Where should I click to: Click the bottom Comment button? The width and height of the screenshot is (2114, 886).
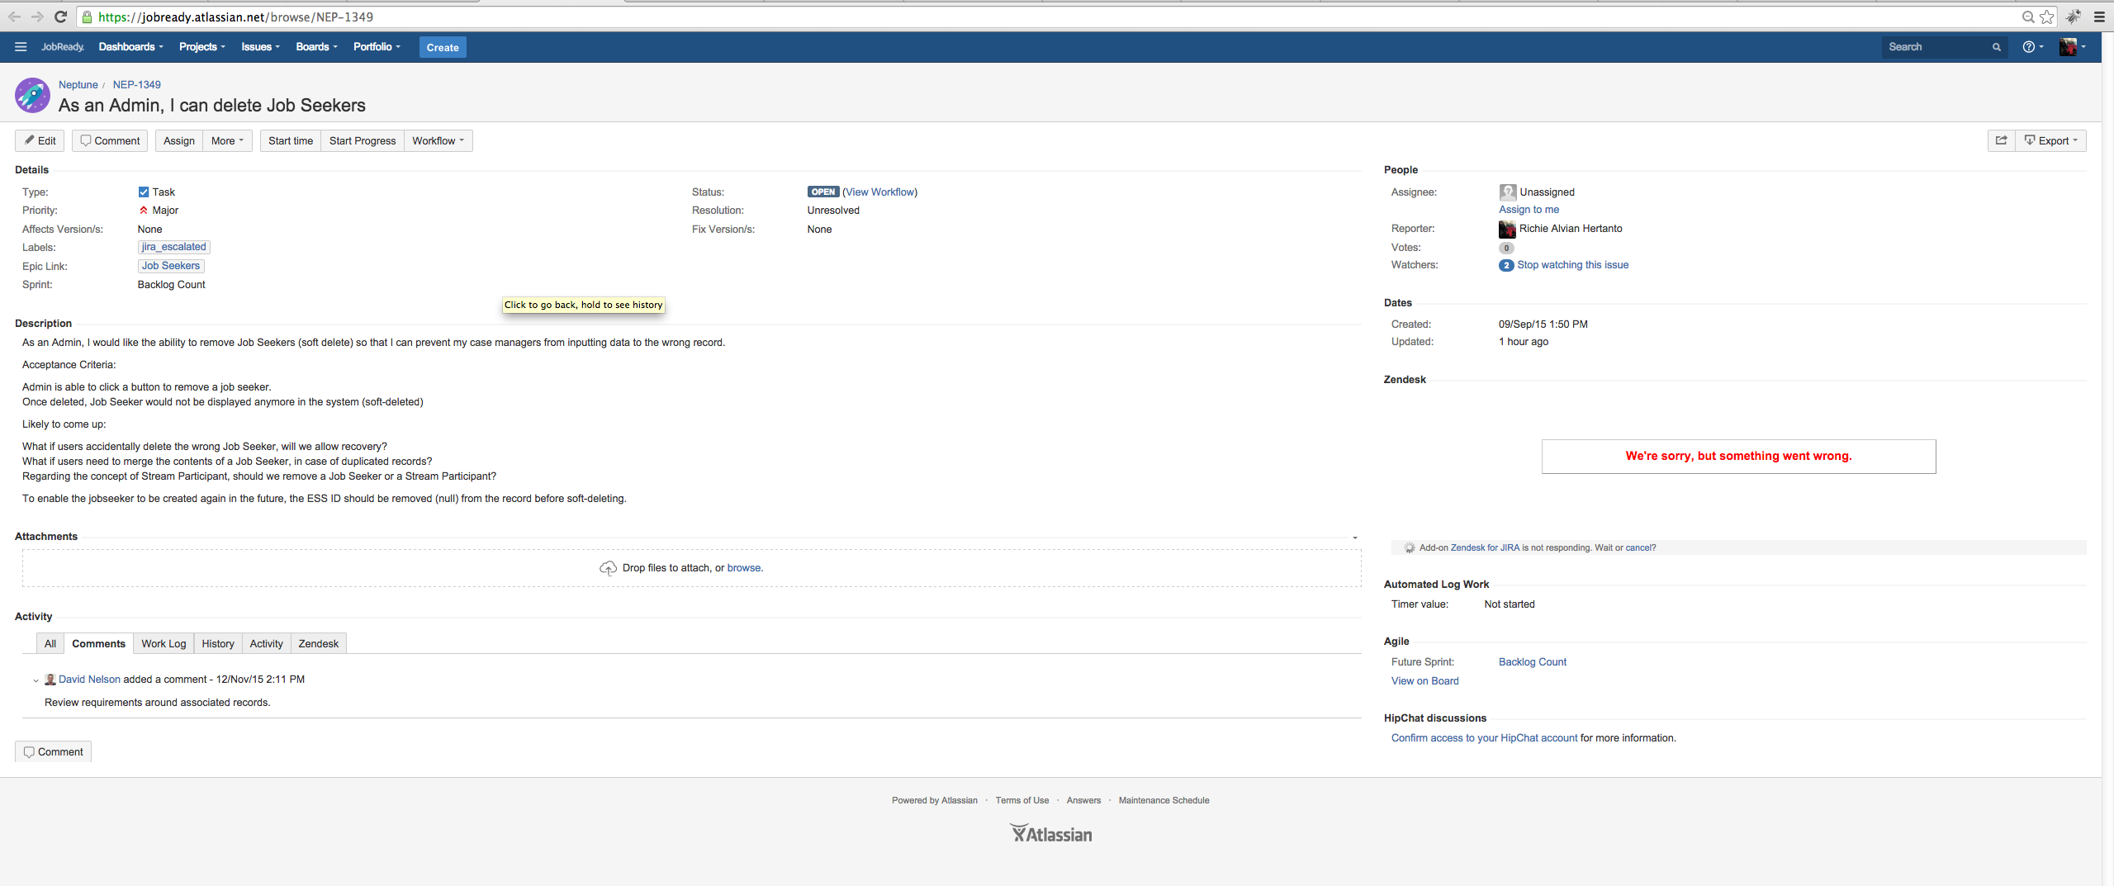tap(54, 751)
